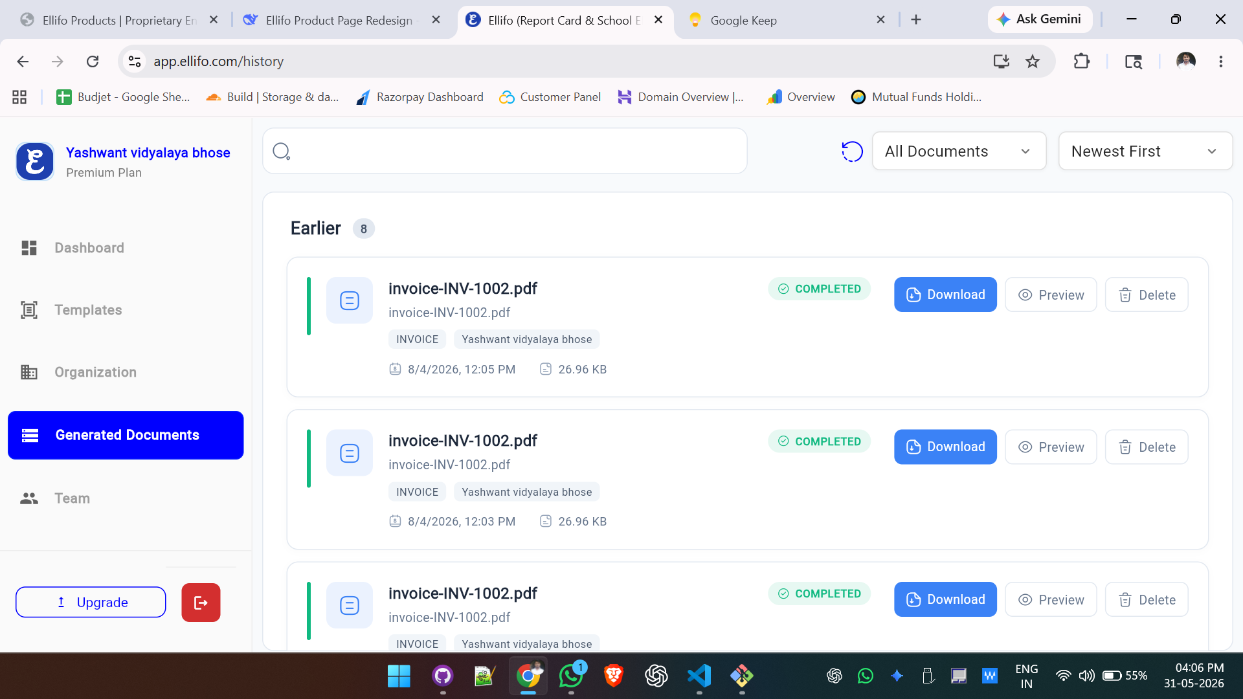Screen dimensions: 1243x699
Task: Bookmark this page with star icon
Action: (1033, 61)
